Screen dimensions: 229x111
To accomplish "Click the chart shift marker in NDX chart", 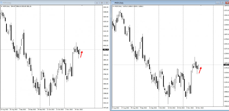I will click(201, 6).
